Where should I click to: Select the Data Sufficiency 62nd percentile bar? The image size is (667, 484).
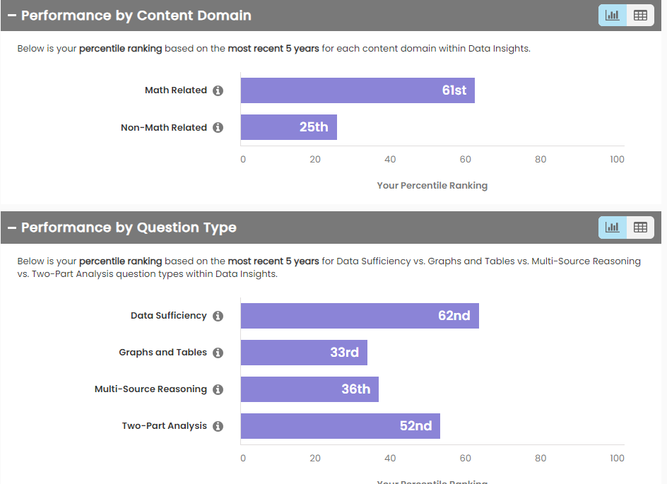[x=360, y=316]
